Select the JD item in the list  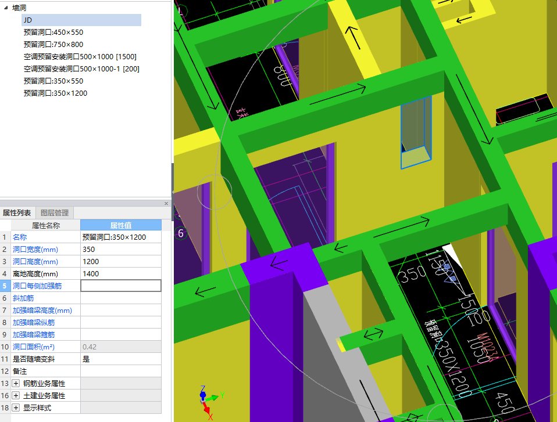(81, 20)
